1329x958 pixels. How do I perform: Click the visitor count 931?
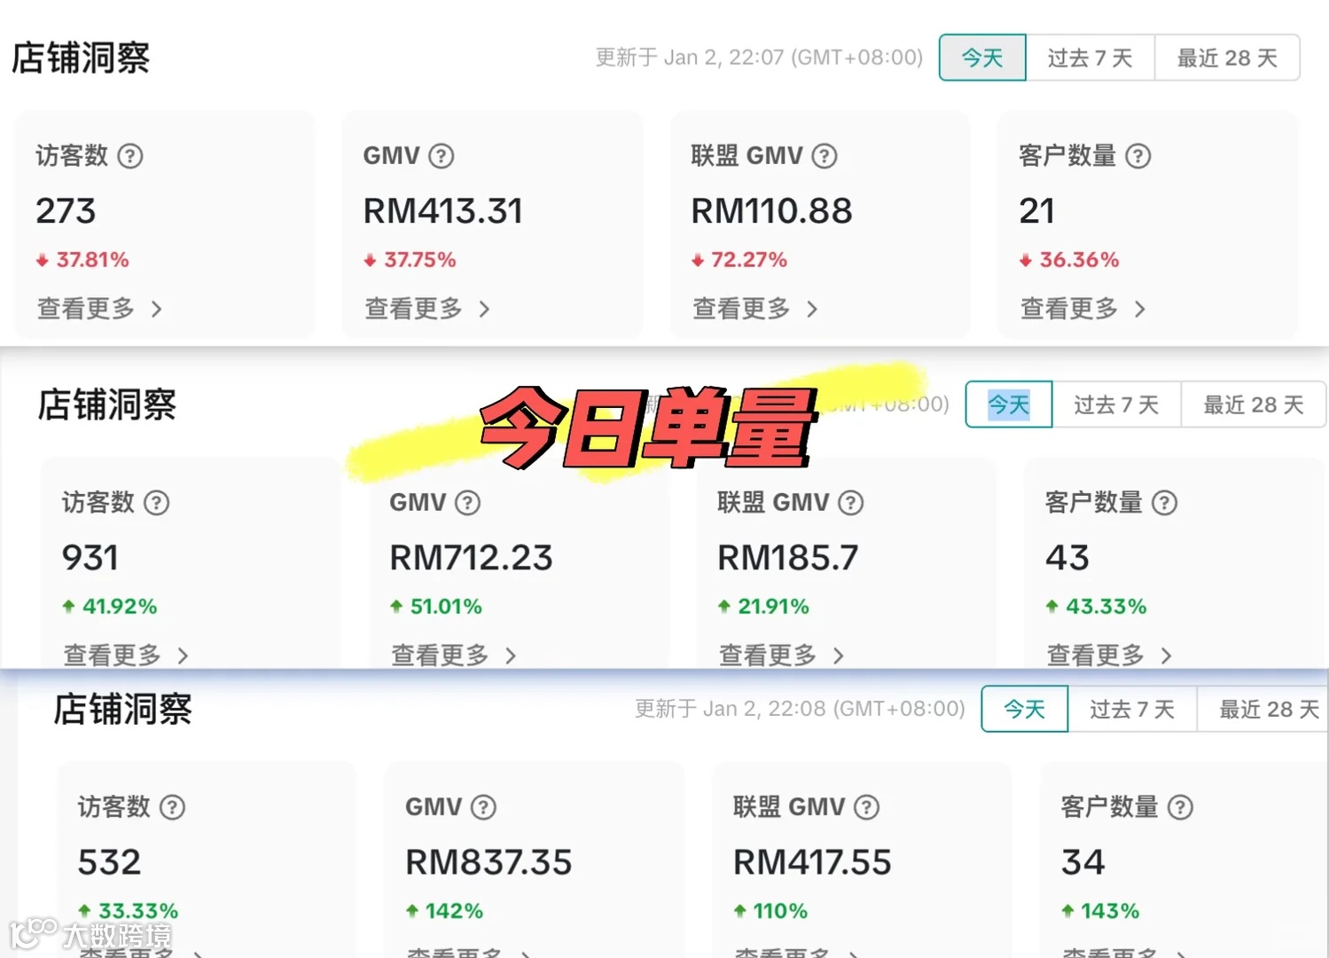(90, 558)
